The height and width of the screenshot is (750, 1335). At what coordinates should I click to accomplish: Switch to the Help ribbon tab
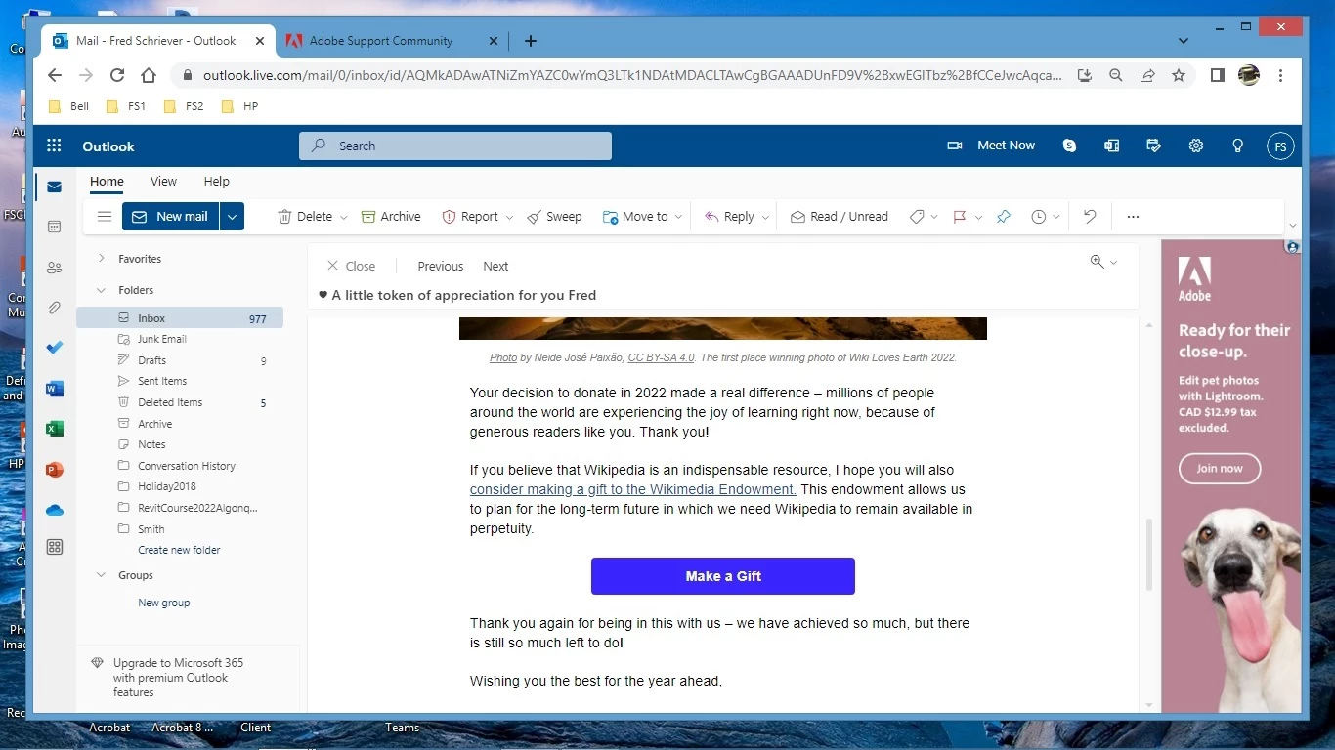point(216,182)
